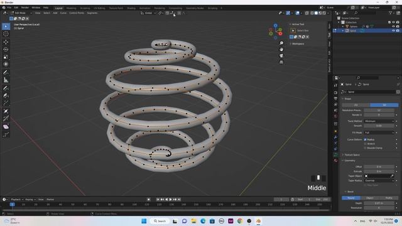Hide the Sphere object in viewport
Viewport: 402px width, 226px height.
pyautogui.click(x=394, y=26)
